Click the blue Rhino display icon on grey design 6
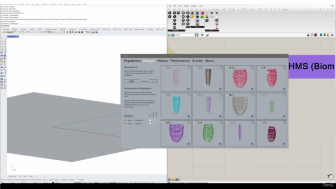Screen dimensions: 336x189 point(252,116)
